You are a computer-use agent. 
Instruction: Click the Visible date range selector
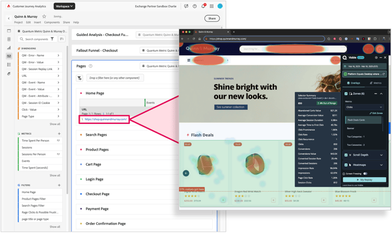[364, 66]
